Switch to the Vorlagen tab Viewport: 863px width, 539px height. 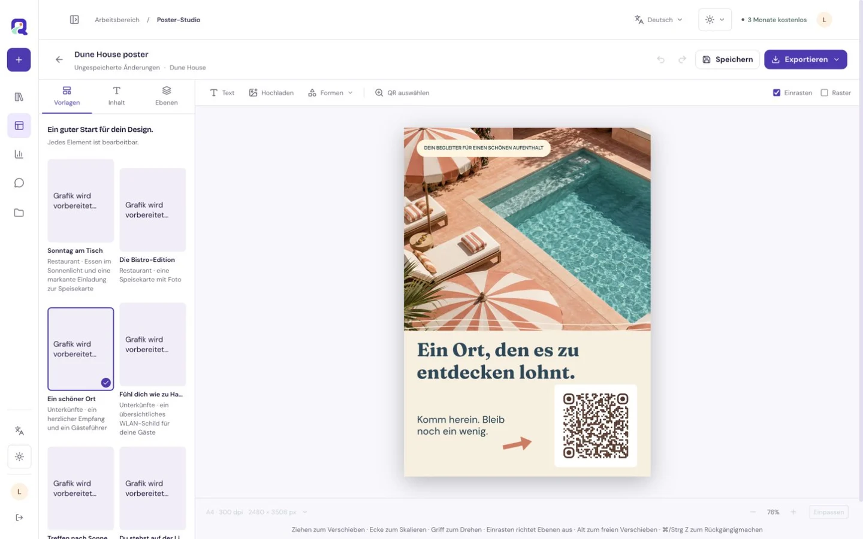pyautogui.click(x=67, y=96)
